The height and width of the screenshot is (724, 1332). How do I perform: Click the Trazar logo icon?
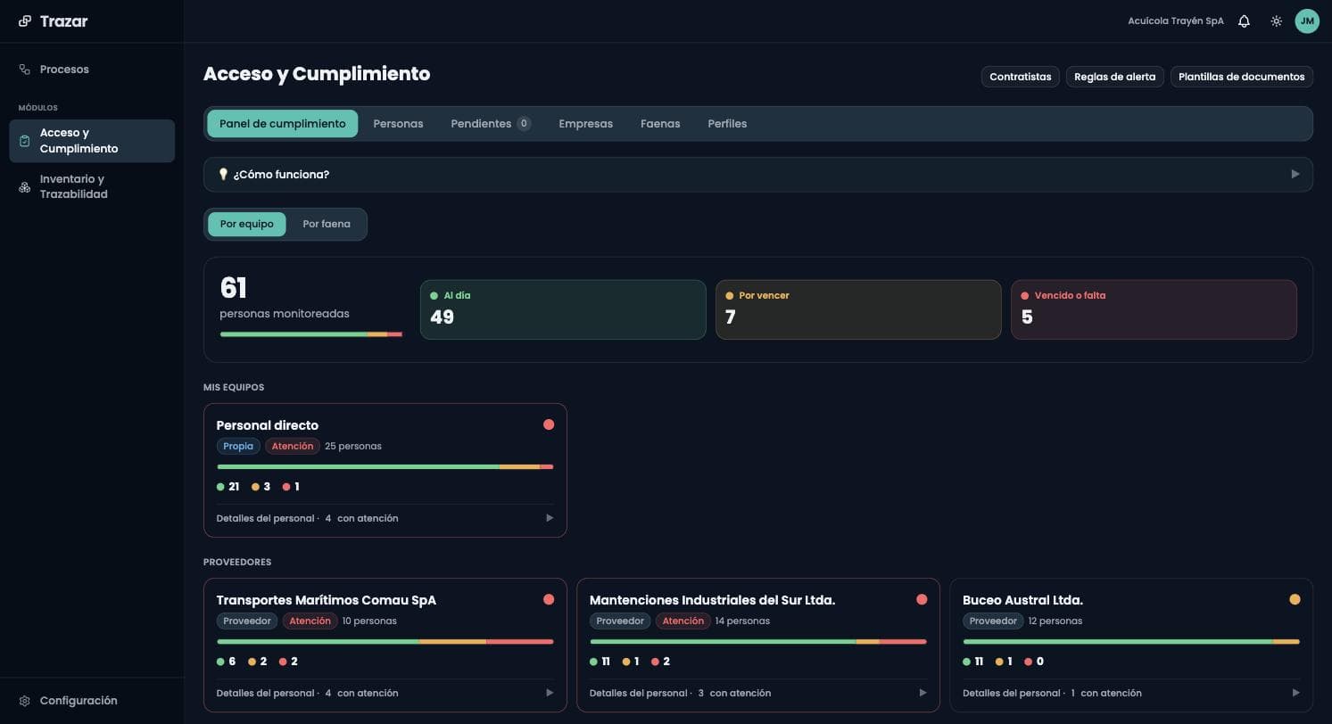(25, 21)
